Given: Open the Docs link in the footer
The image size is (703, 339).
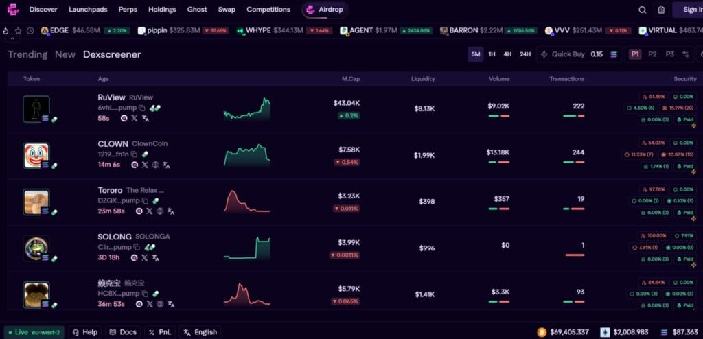Looking at the screenshot, I should 124,332.
